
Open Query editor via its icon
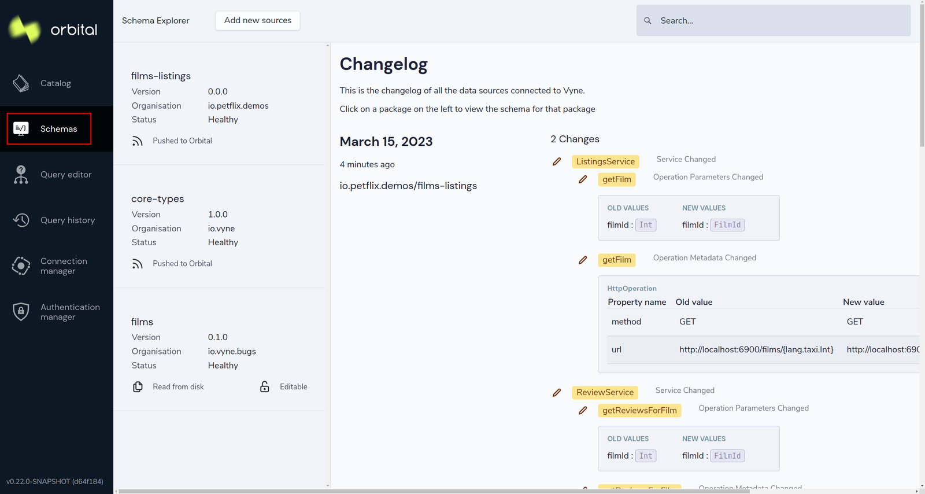click(x=21, y=174)
